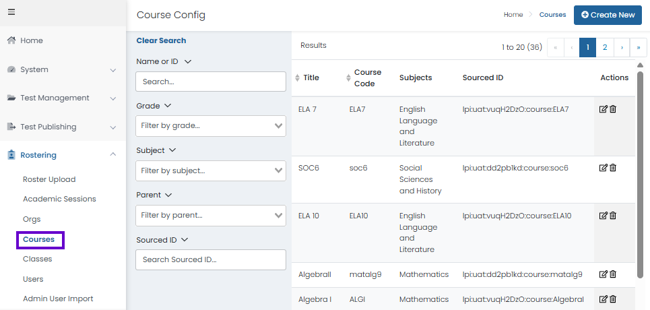Open Users in sidebar
Viewport: 650px width, 310px height.
coord(33,279)
